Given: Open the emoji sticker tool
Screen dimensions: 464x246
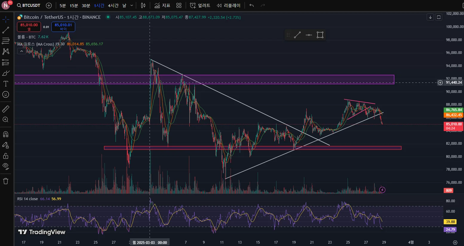Looking at the screenshot, I should pyautogui.click(x=6, y=94).
